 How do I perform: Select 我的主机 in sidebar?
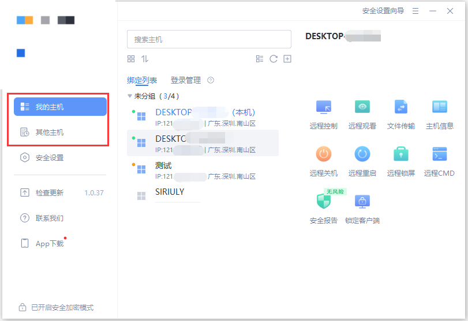coord(60,107)
